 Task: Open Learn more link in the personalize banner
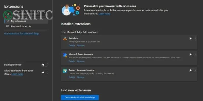pos(104,14)
